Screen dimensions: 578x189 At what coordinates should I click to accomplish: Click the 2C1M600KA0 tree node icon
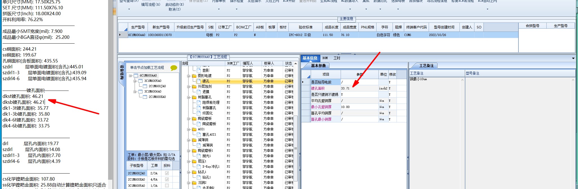145,97
